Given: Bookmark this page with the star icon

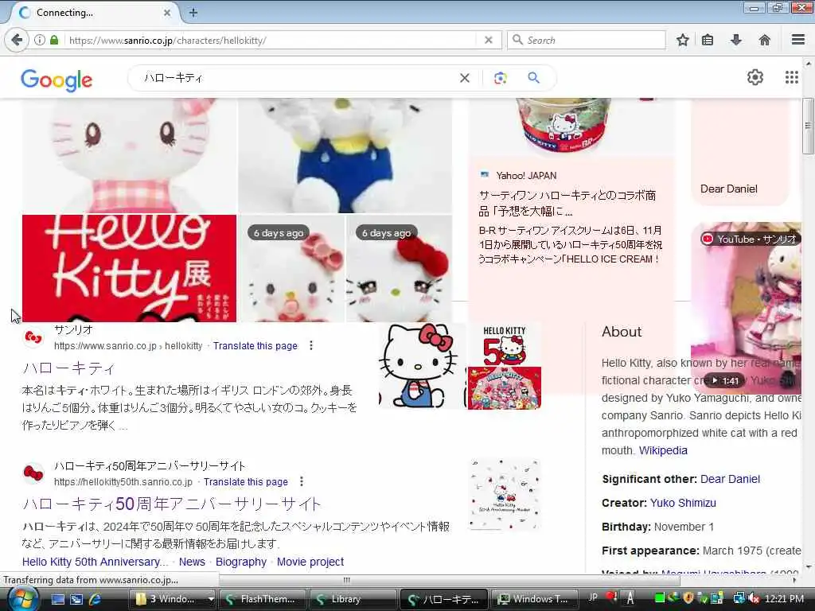Looking at the screenshot, I should [x=682, y=40].
